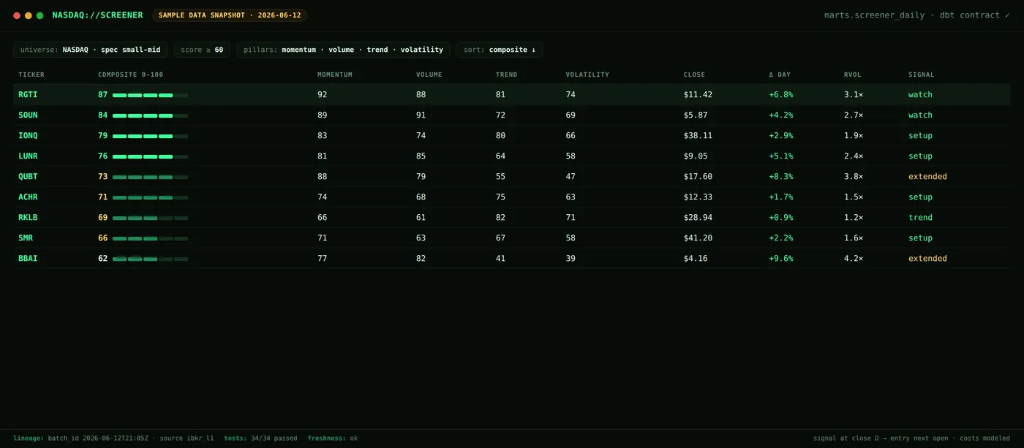This screenshot has width=1024, height=448.
Task: Sort by COMPOSITE 0-100 column header
Action: [x=131, y=75]
